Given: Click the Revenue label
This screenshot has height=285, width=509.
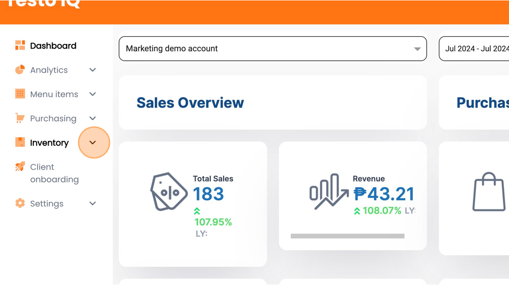Looking at the screenshot, I should click(369, 179).
